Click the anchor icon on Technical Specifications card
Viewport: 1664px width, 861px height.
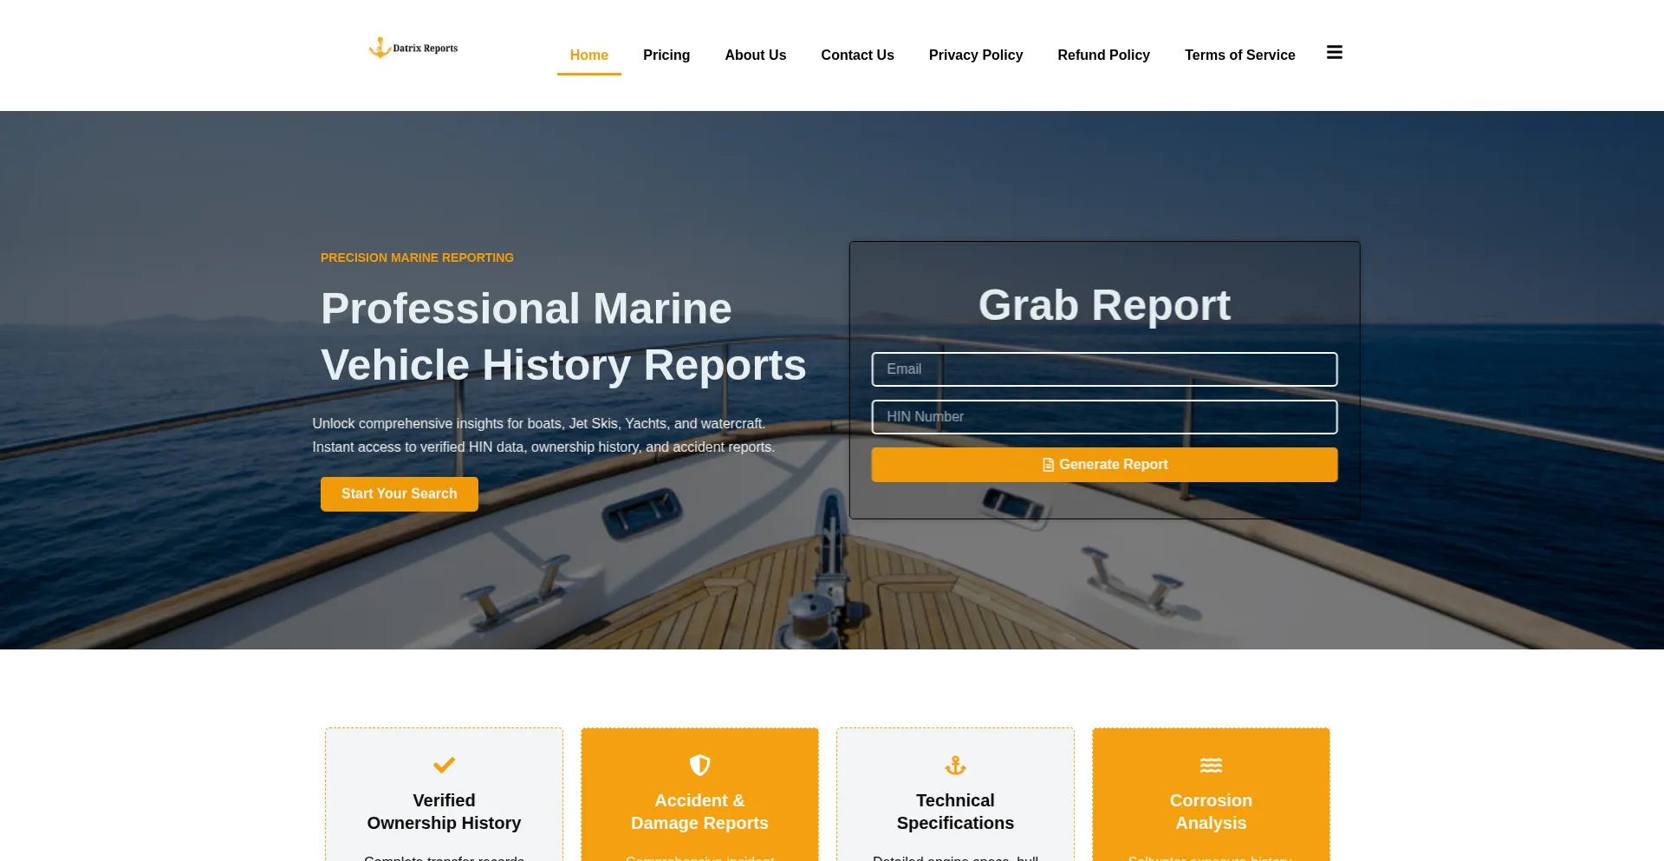tap(955, 765)
